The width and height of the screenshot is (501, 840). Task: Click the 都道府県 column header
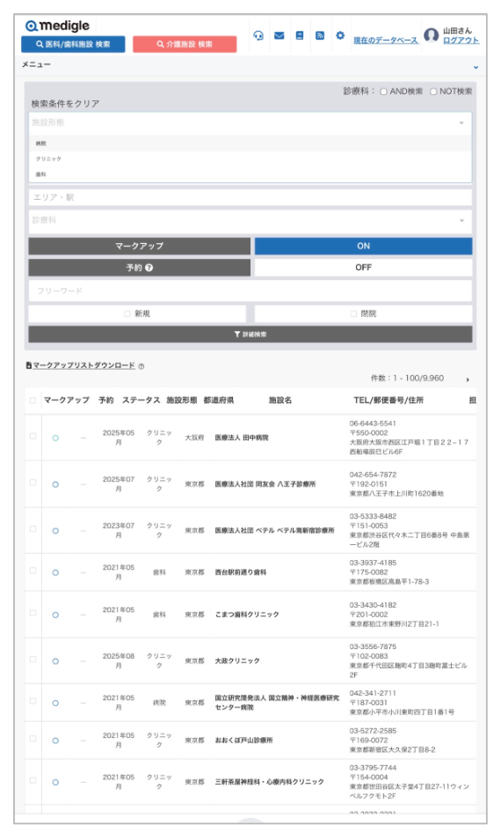(x=219, y=400)
